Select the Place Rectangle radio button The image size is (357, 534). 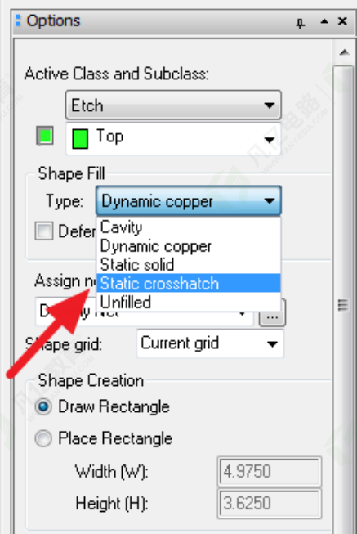pyautogui.click(x=43, y=438)
